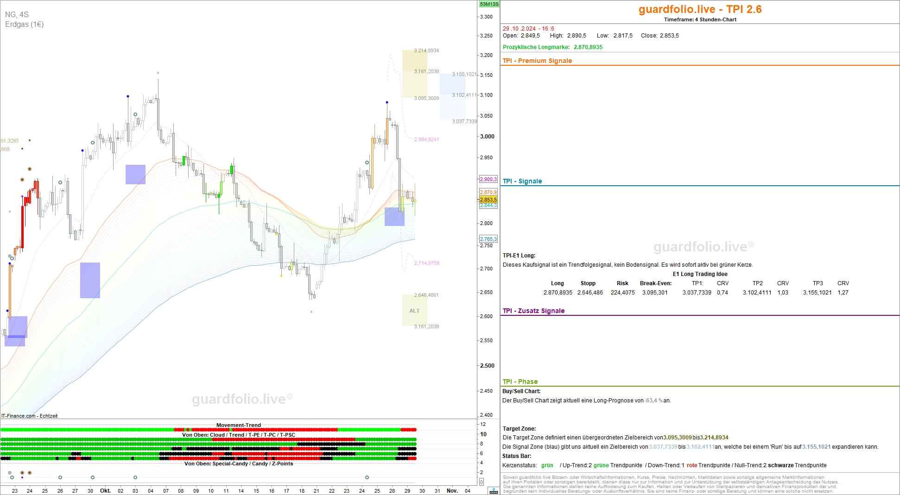
Task: Click the guardfolio.live - TPI 2.6 heading
Action: (x=700, y=9)
